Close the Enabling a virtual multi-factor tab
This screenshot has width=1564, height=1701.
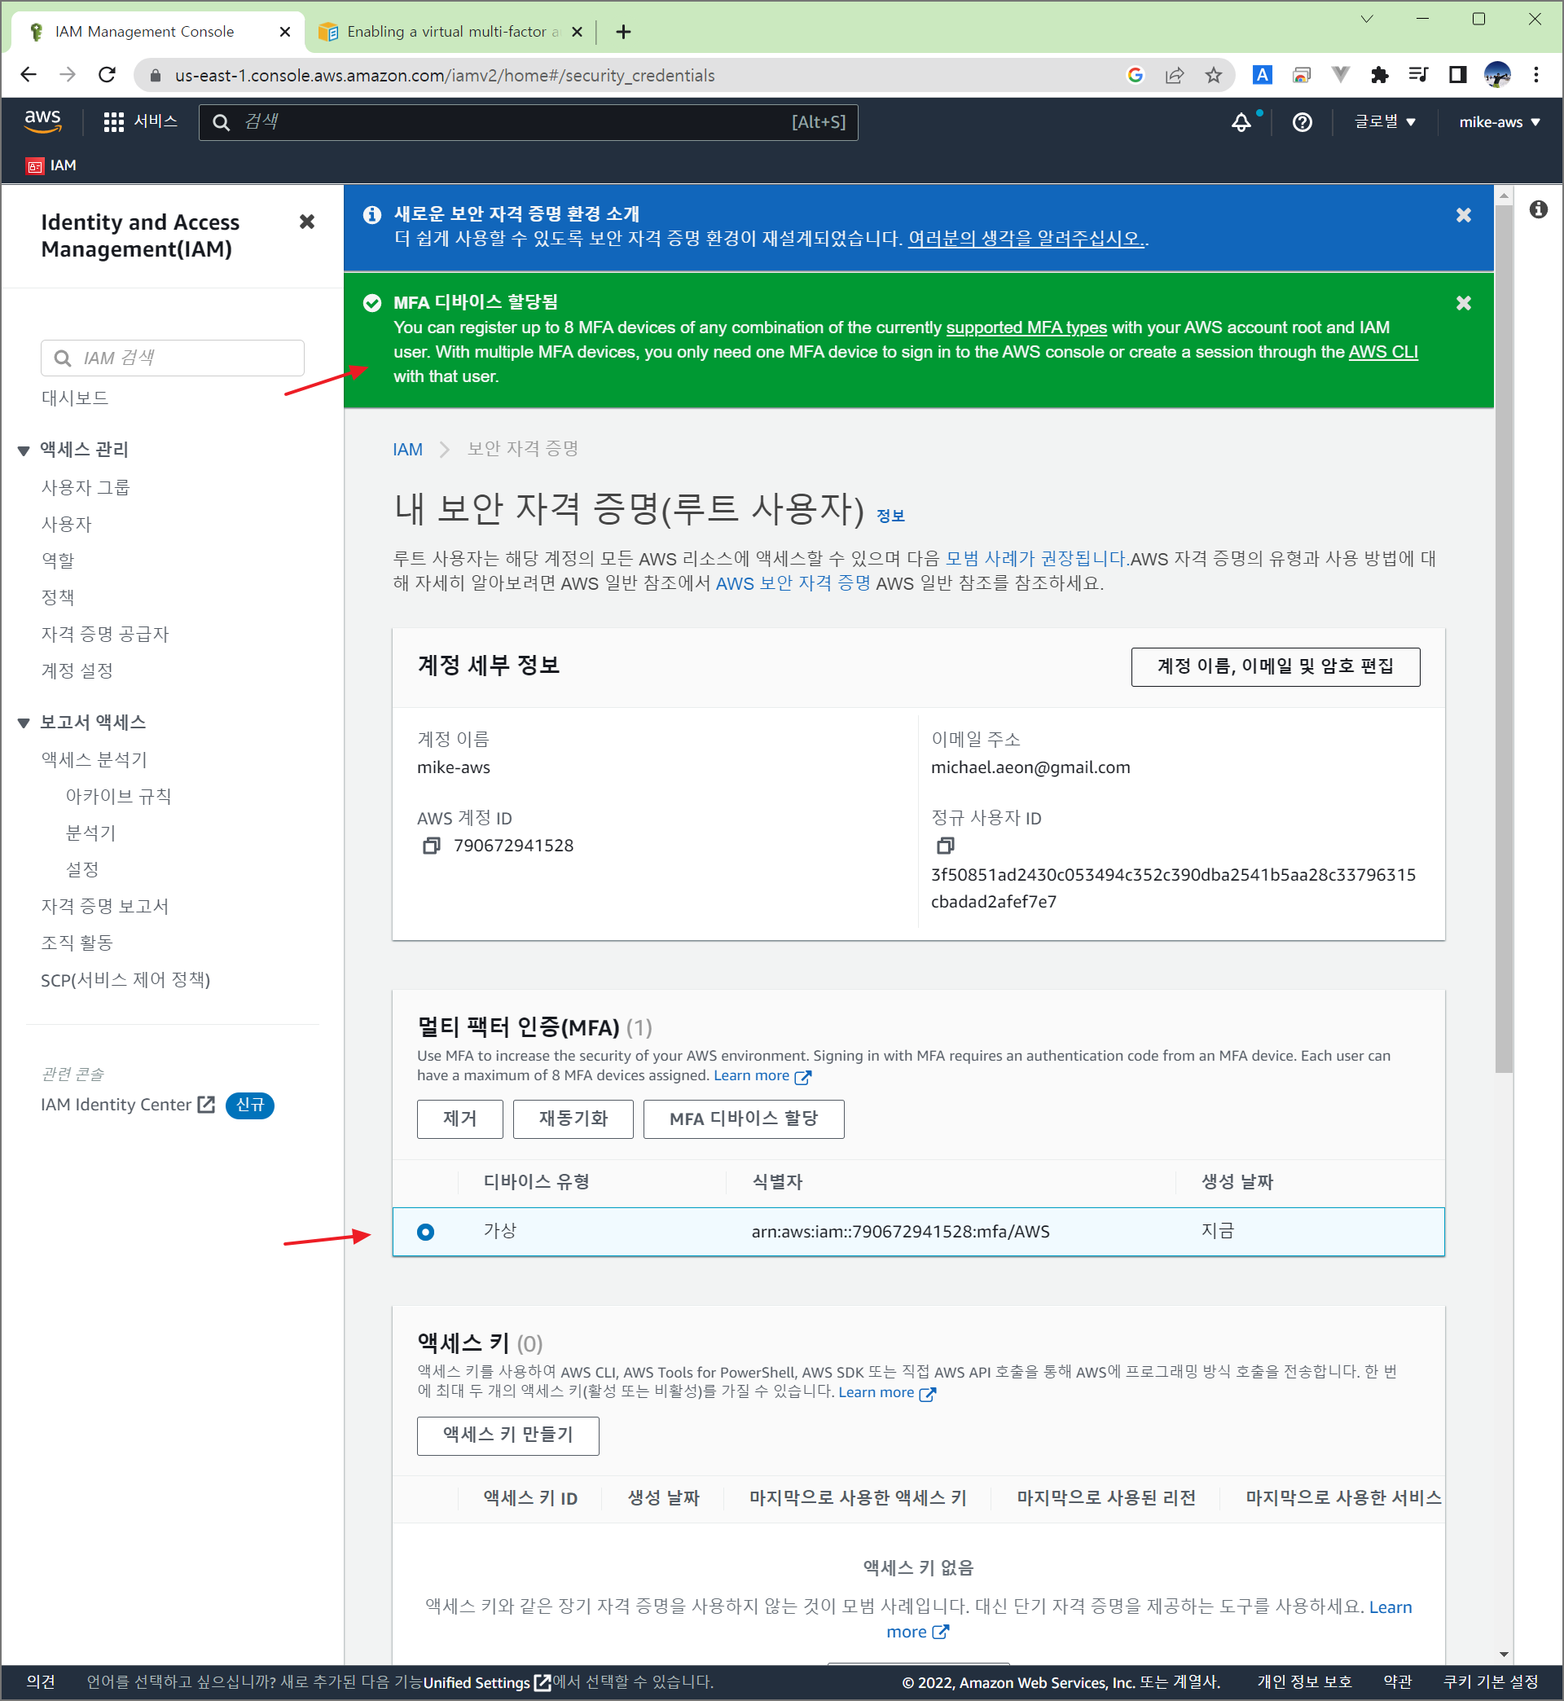pos(578,32)
